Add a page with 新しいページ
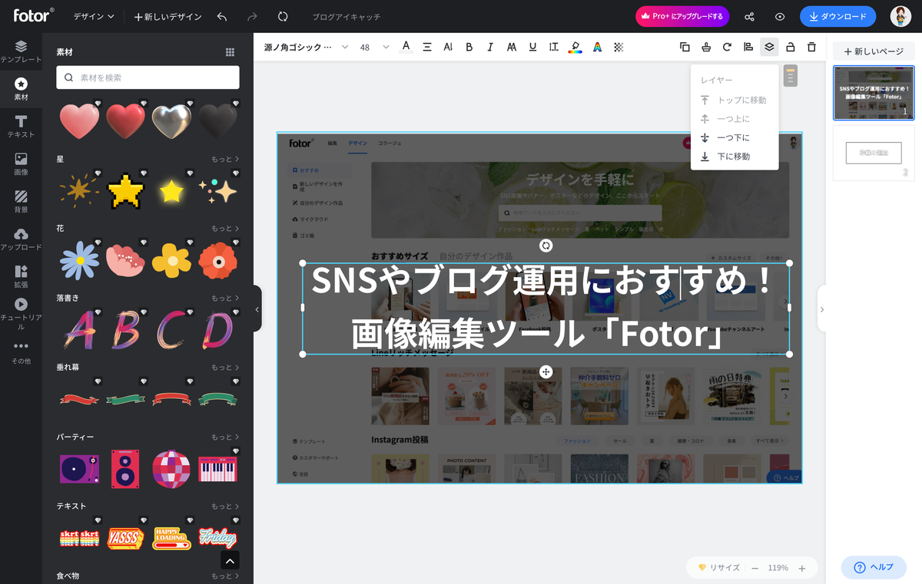 [874, 51]
